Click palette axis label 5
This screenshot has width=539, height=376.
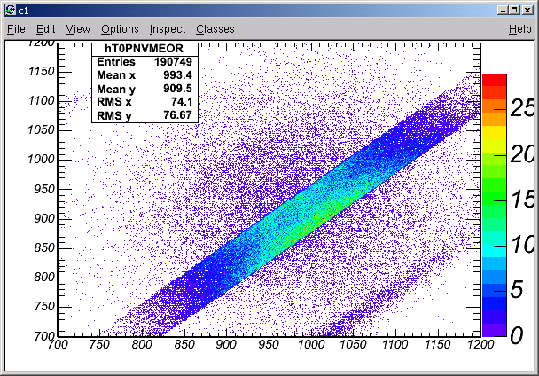[x=517, y=289]
